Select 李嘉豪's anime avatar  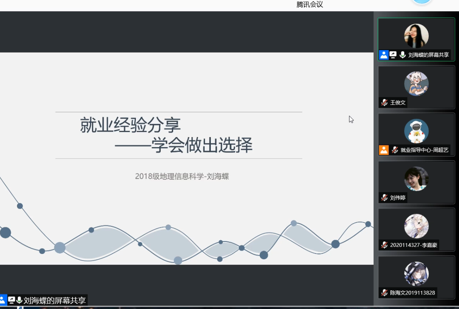[x=416, y=226]
